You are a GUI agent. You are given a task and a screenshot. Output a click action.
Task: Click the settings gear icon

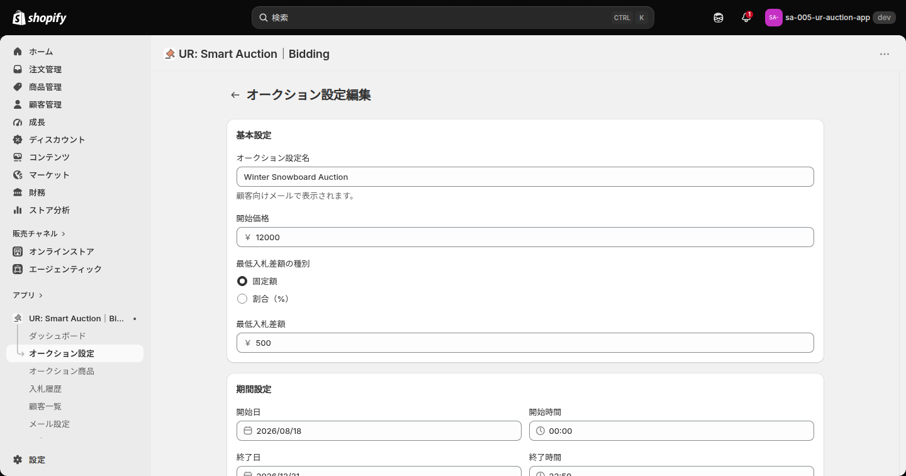(x=18, y=460)
